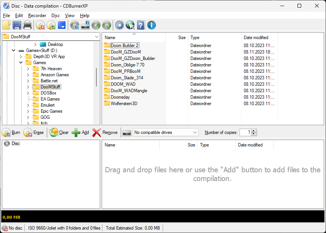
Task: Click the No disc status icon
Action: (5, 228)
